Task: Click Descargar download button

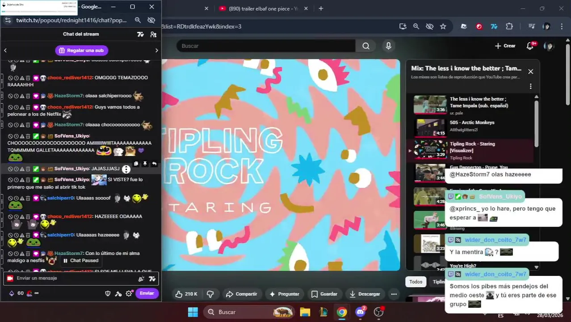Action: pyautogui.click(x=365, y=294)
